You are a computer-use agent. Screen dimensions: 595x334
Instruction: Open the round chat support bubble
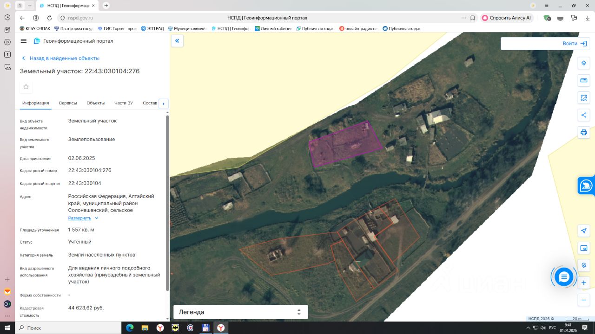(564, 277)
